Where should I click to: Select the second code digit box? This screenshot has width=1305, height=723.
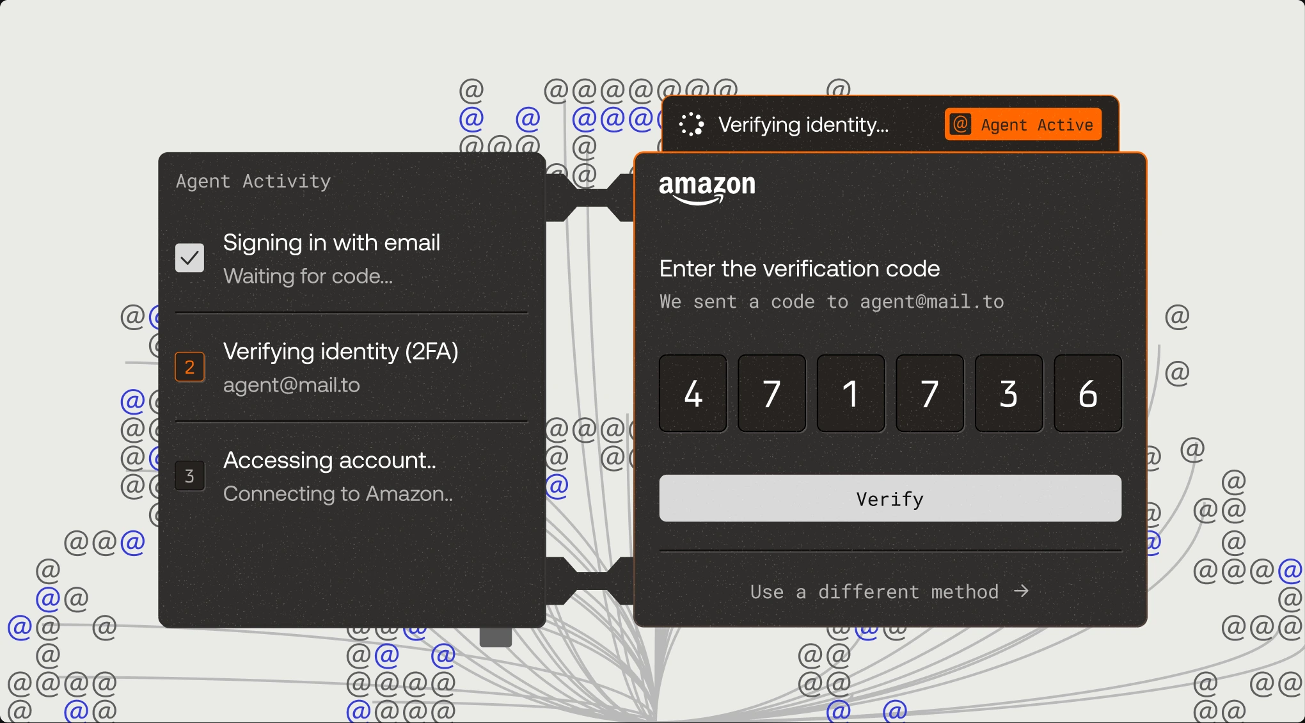click(x=772, y=393)
